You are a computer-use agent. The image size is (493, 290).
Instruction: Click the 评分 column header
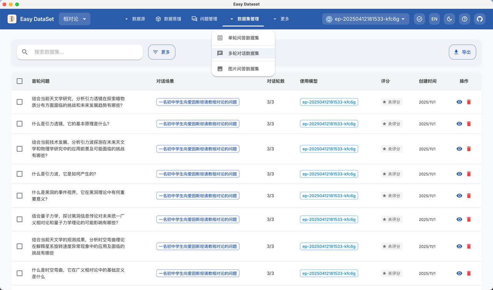pyautogui.click(x=385, y=81)
